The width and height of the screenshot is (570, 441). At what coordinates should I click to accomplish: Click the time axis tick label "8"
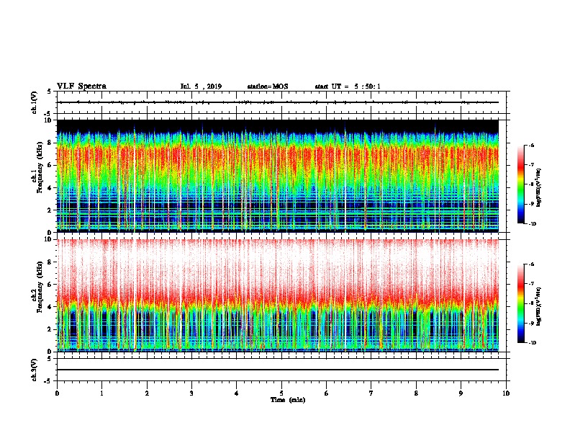coord(416,393)
